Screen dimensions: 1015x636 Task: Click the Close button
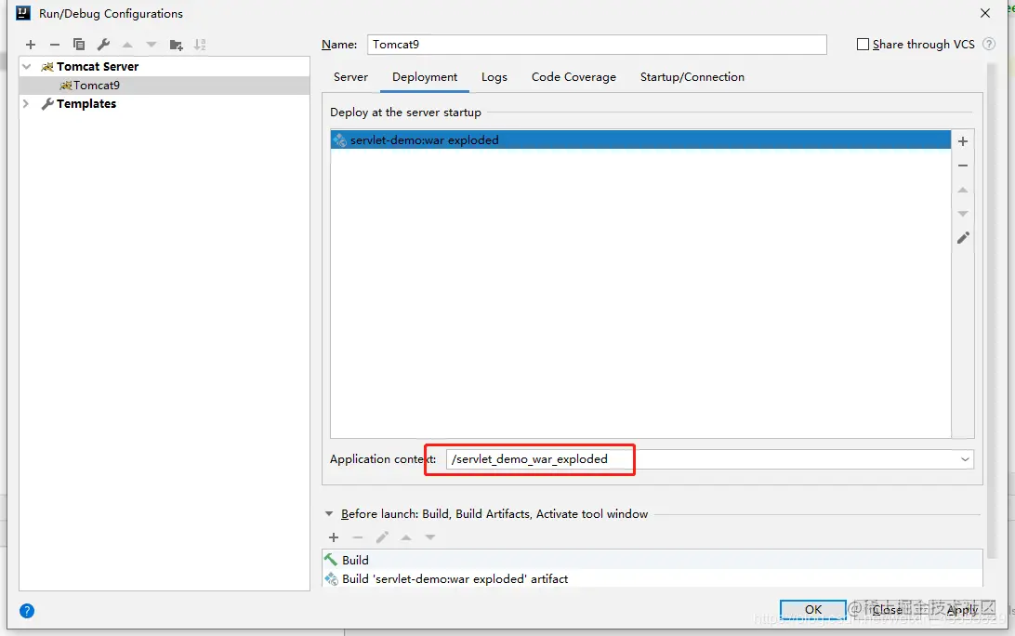[887, 609]
